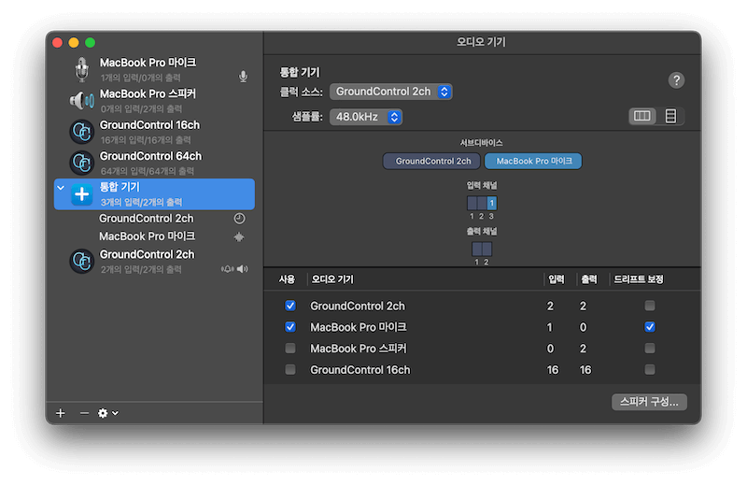This screenshot has width=747, height=485.
Task: Click the 입력 column header
Action: (556, 279)
